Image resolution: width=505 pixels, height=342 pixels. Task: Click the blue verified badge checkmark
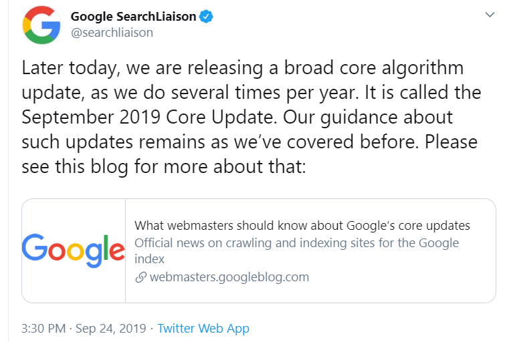coord(206,17)
